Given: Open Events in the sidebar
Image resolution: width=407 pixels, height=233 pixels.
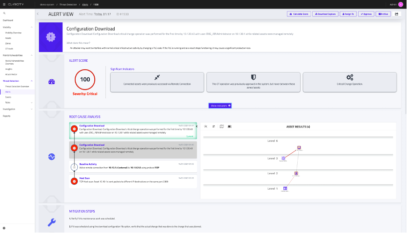Looking at the screenshot, I should pyautogui.click(x=8, y=97).
